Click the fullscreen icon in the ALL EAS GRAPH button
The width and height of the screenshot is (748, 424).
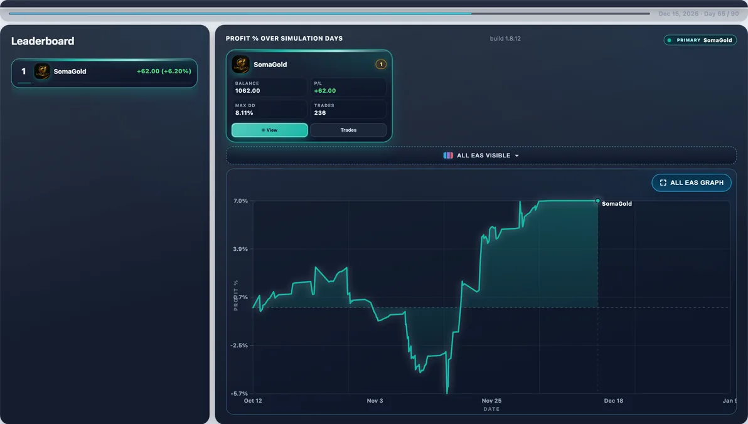[x=663, y=183]
